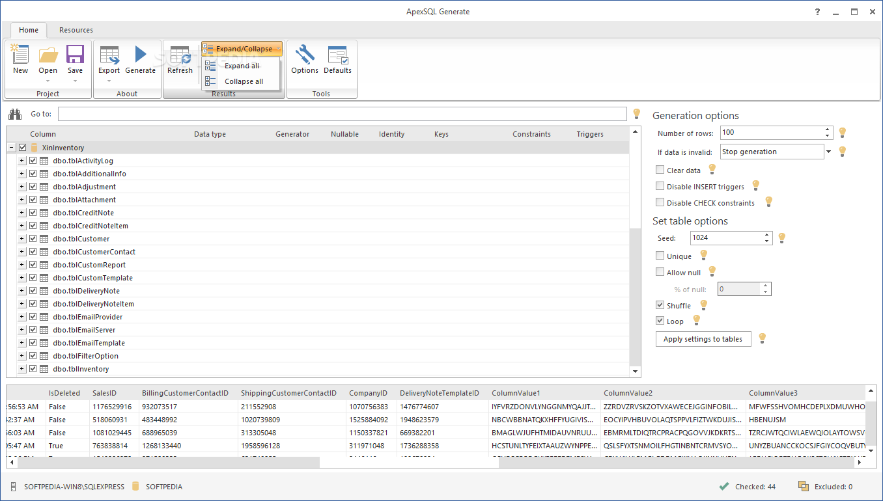
Task: Click the Generator column header
Action: 292,134
